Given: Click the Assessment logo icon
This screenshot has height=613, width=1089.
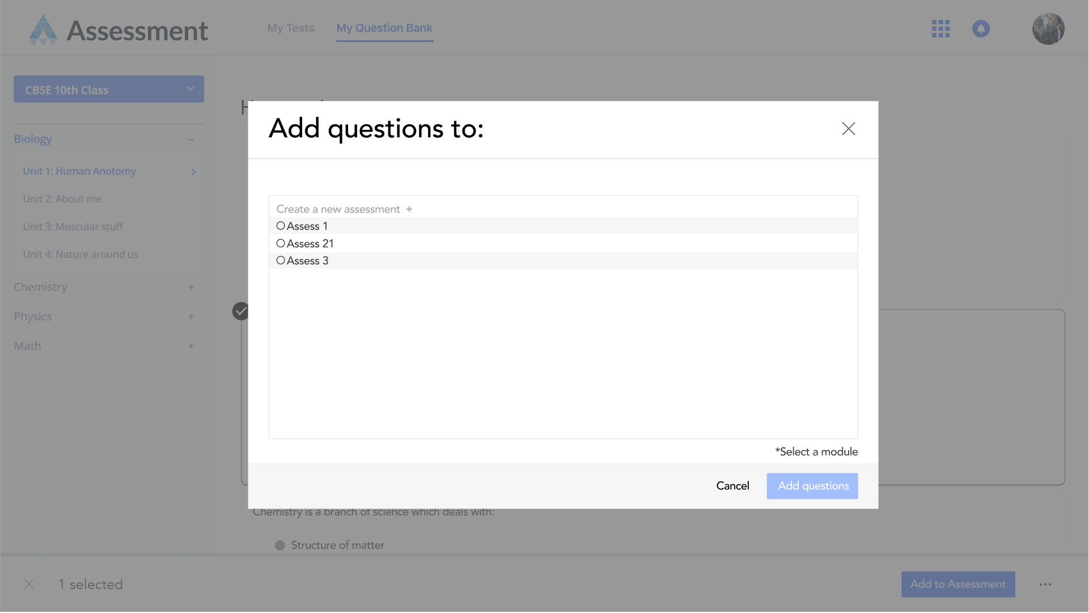Looking at the screenshot, I should (x=43, y=30).
